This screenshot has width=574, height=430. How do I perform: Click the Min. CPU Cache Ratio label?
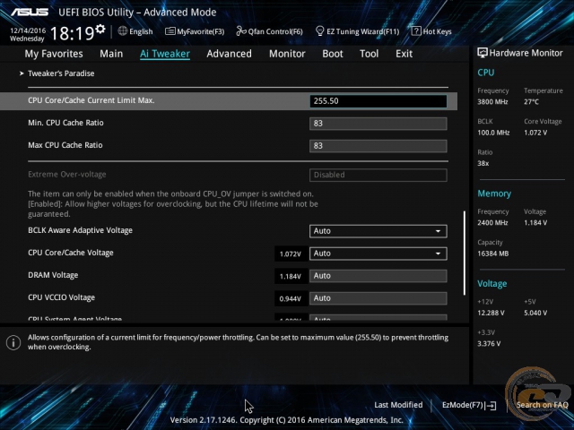(65, 123)
